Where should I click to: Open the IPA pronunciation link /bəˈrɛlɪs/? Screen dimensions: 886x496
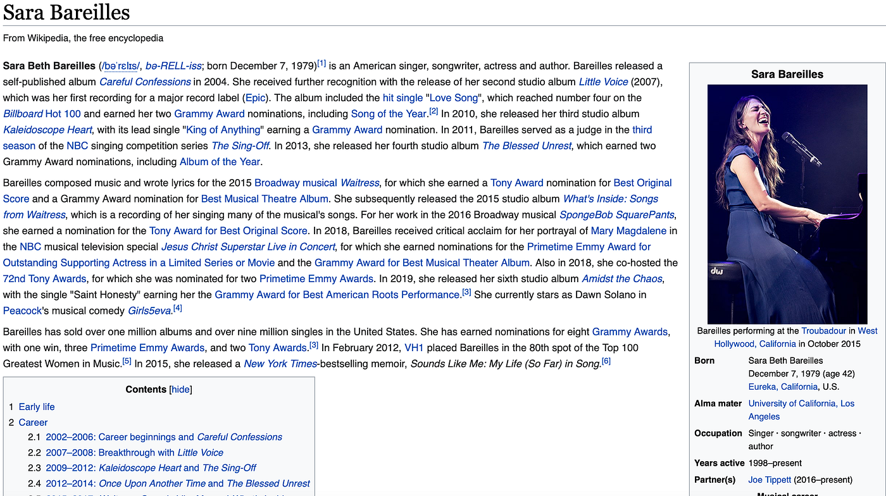pyautogui.click(x=120, y=66)
